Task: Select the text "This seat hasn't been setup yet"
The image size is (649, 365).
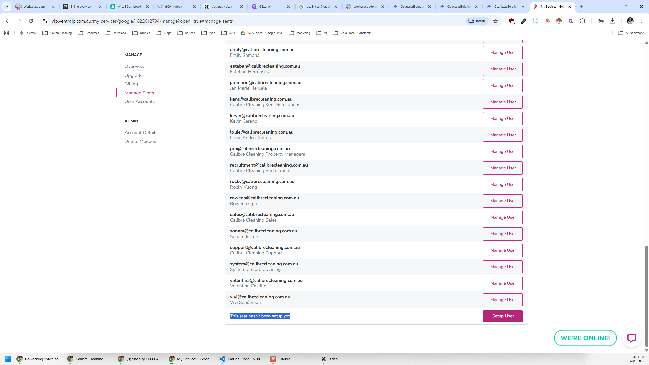Action: pyautogui.click(x=260, y=316)
